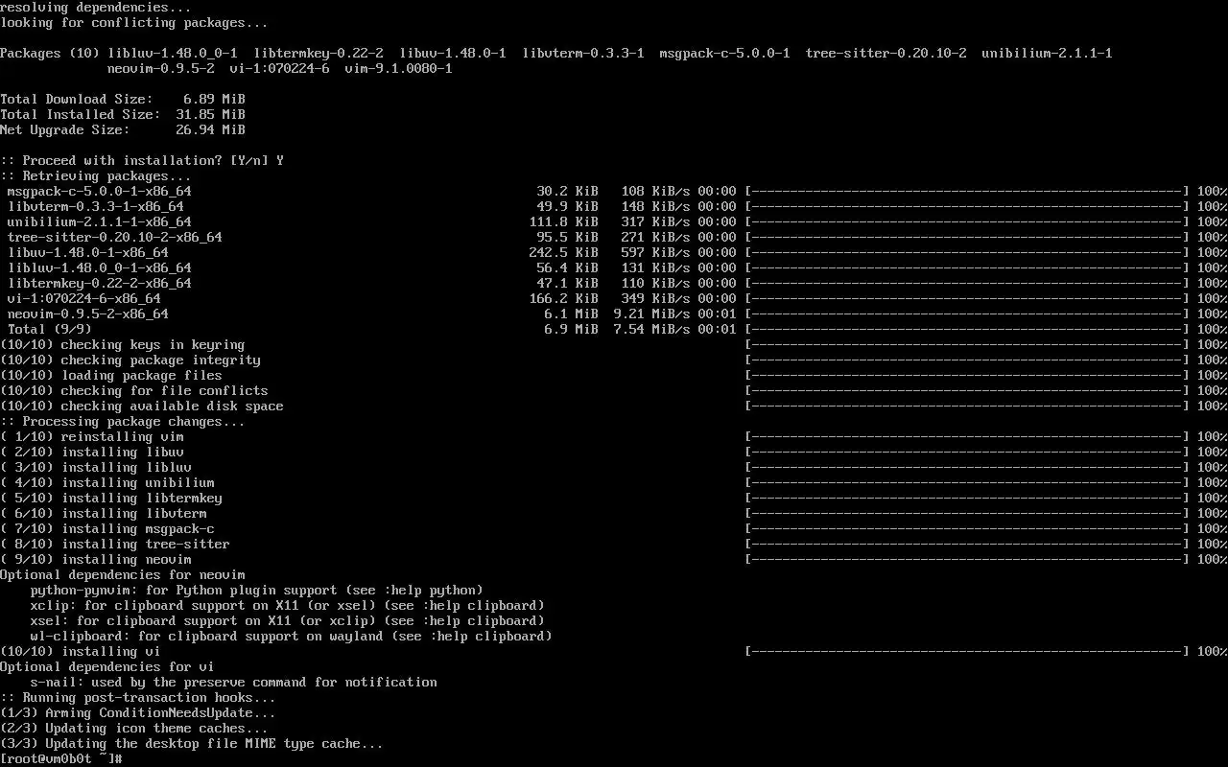Click '( 9/10) installing neovim' line

point(96,559)
